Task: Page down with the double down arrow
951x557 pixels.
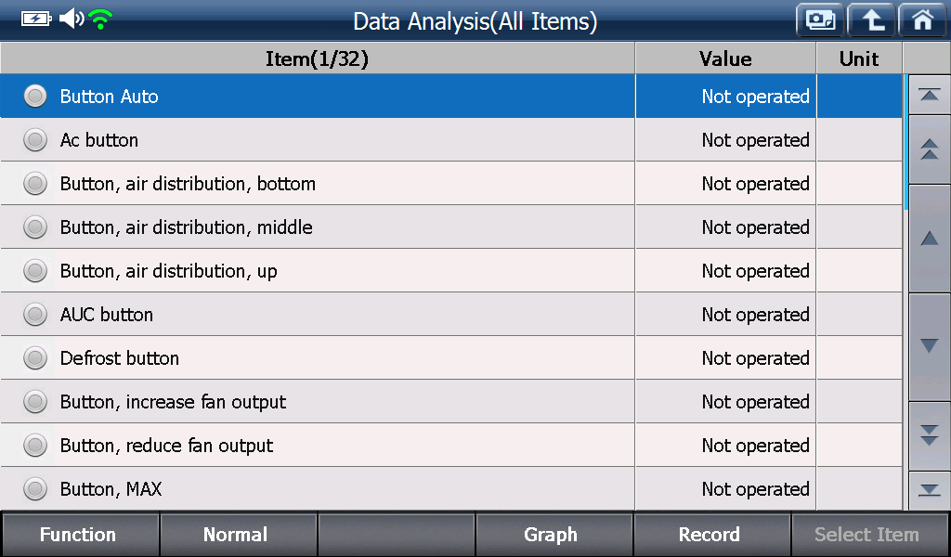Action: point(929,435)
